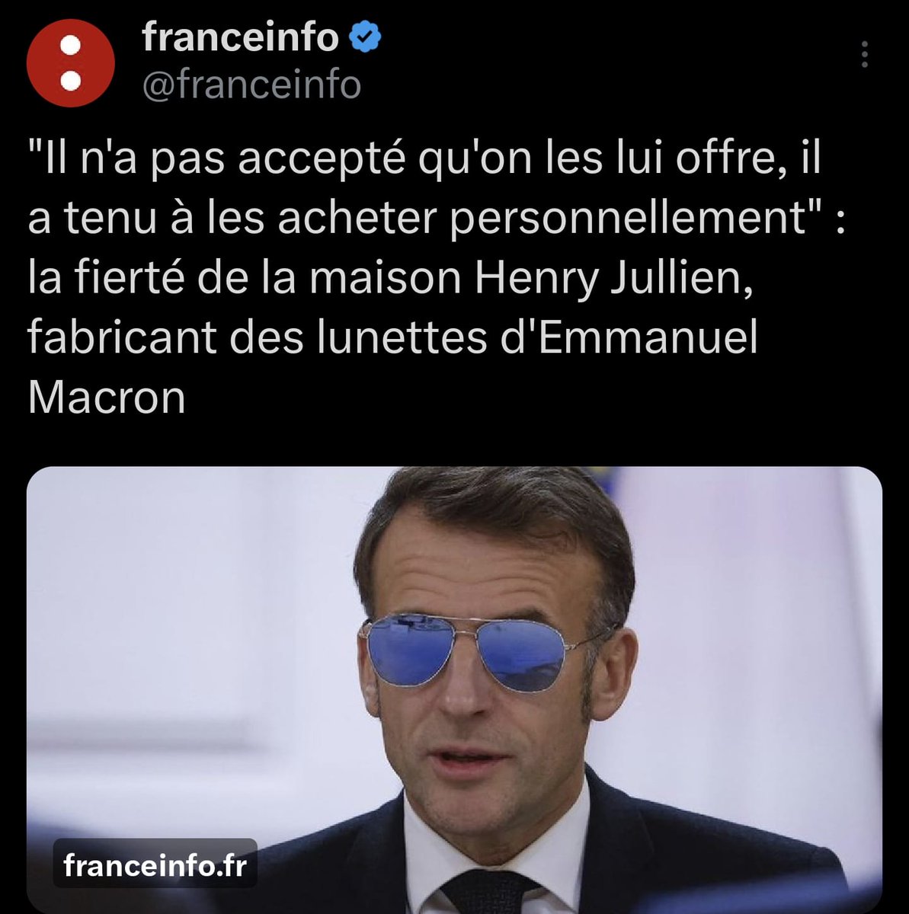Visit the @franceinfo handle profile

[x=251, y=85]
